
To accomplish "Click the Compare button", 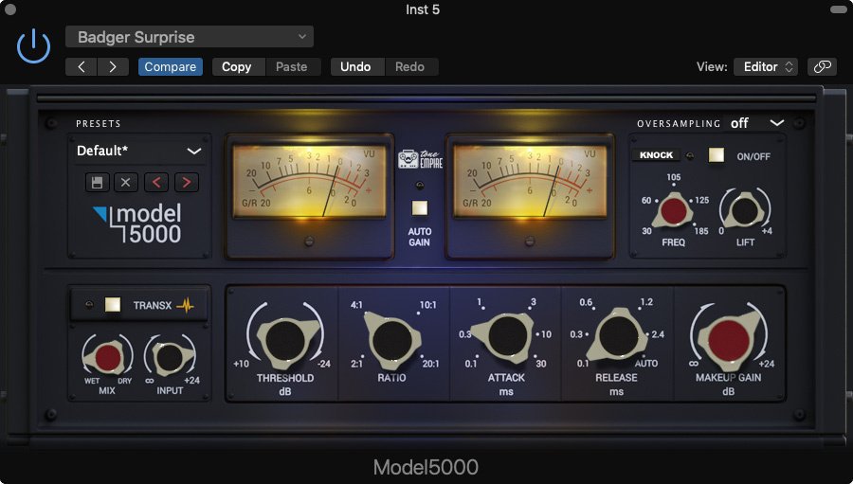I will [x=171, y=67].
